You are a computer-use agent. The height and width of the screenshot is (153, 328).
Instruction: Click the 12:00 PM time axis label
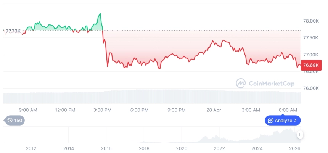coord(65,110)
